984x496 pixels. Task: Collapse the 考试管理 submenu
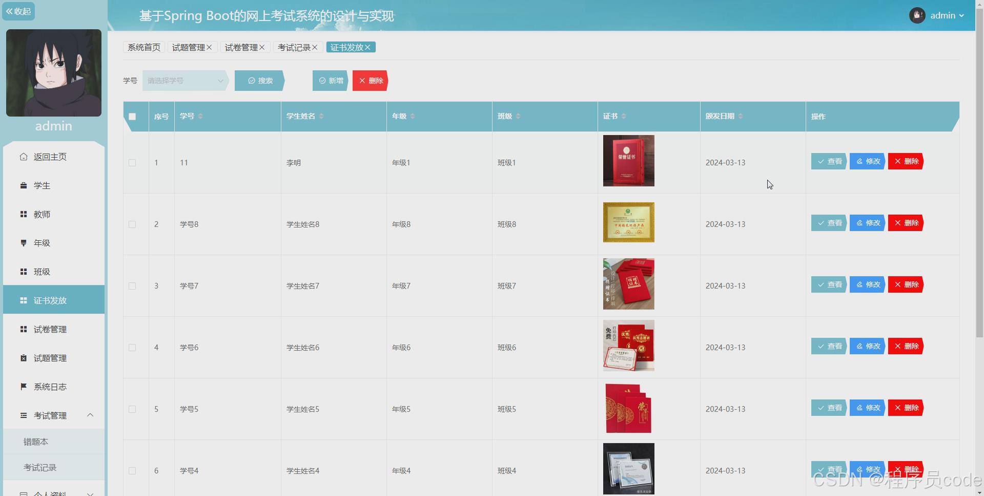pyautogui.click(x=90, y=415)
